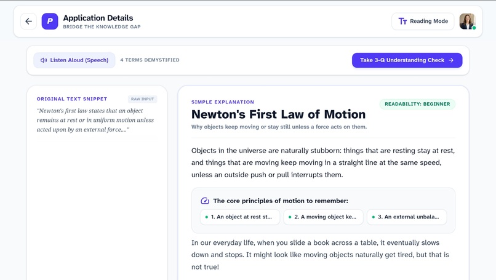Open principle '3. An external unbala...'
This screenshot has width=496, height=280.
pos(407,217)
